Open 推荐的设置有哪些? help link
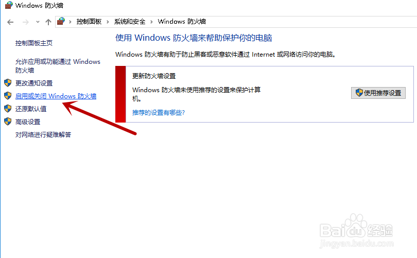Image resolution: width=417 pixels, height=258 pixels. (x=159, y=112)
